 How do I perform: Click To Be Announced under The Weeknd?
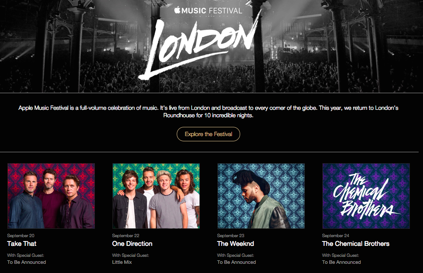[x=237, y=262]
